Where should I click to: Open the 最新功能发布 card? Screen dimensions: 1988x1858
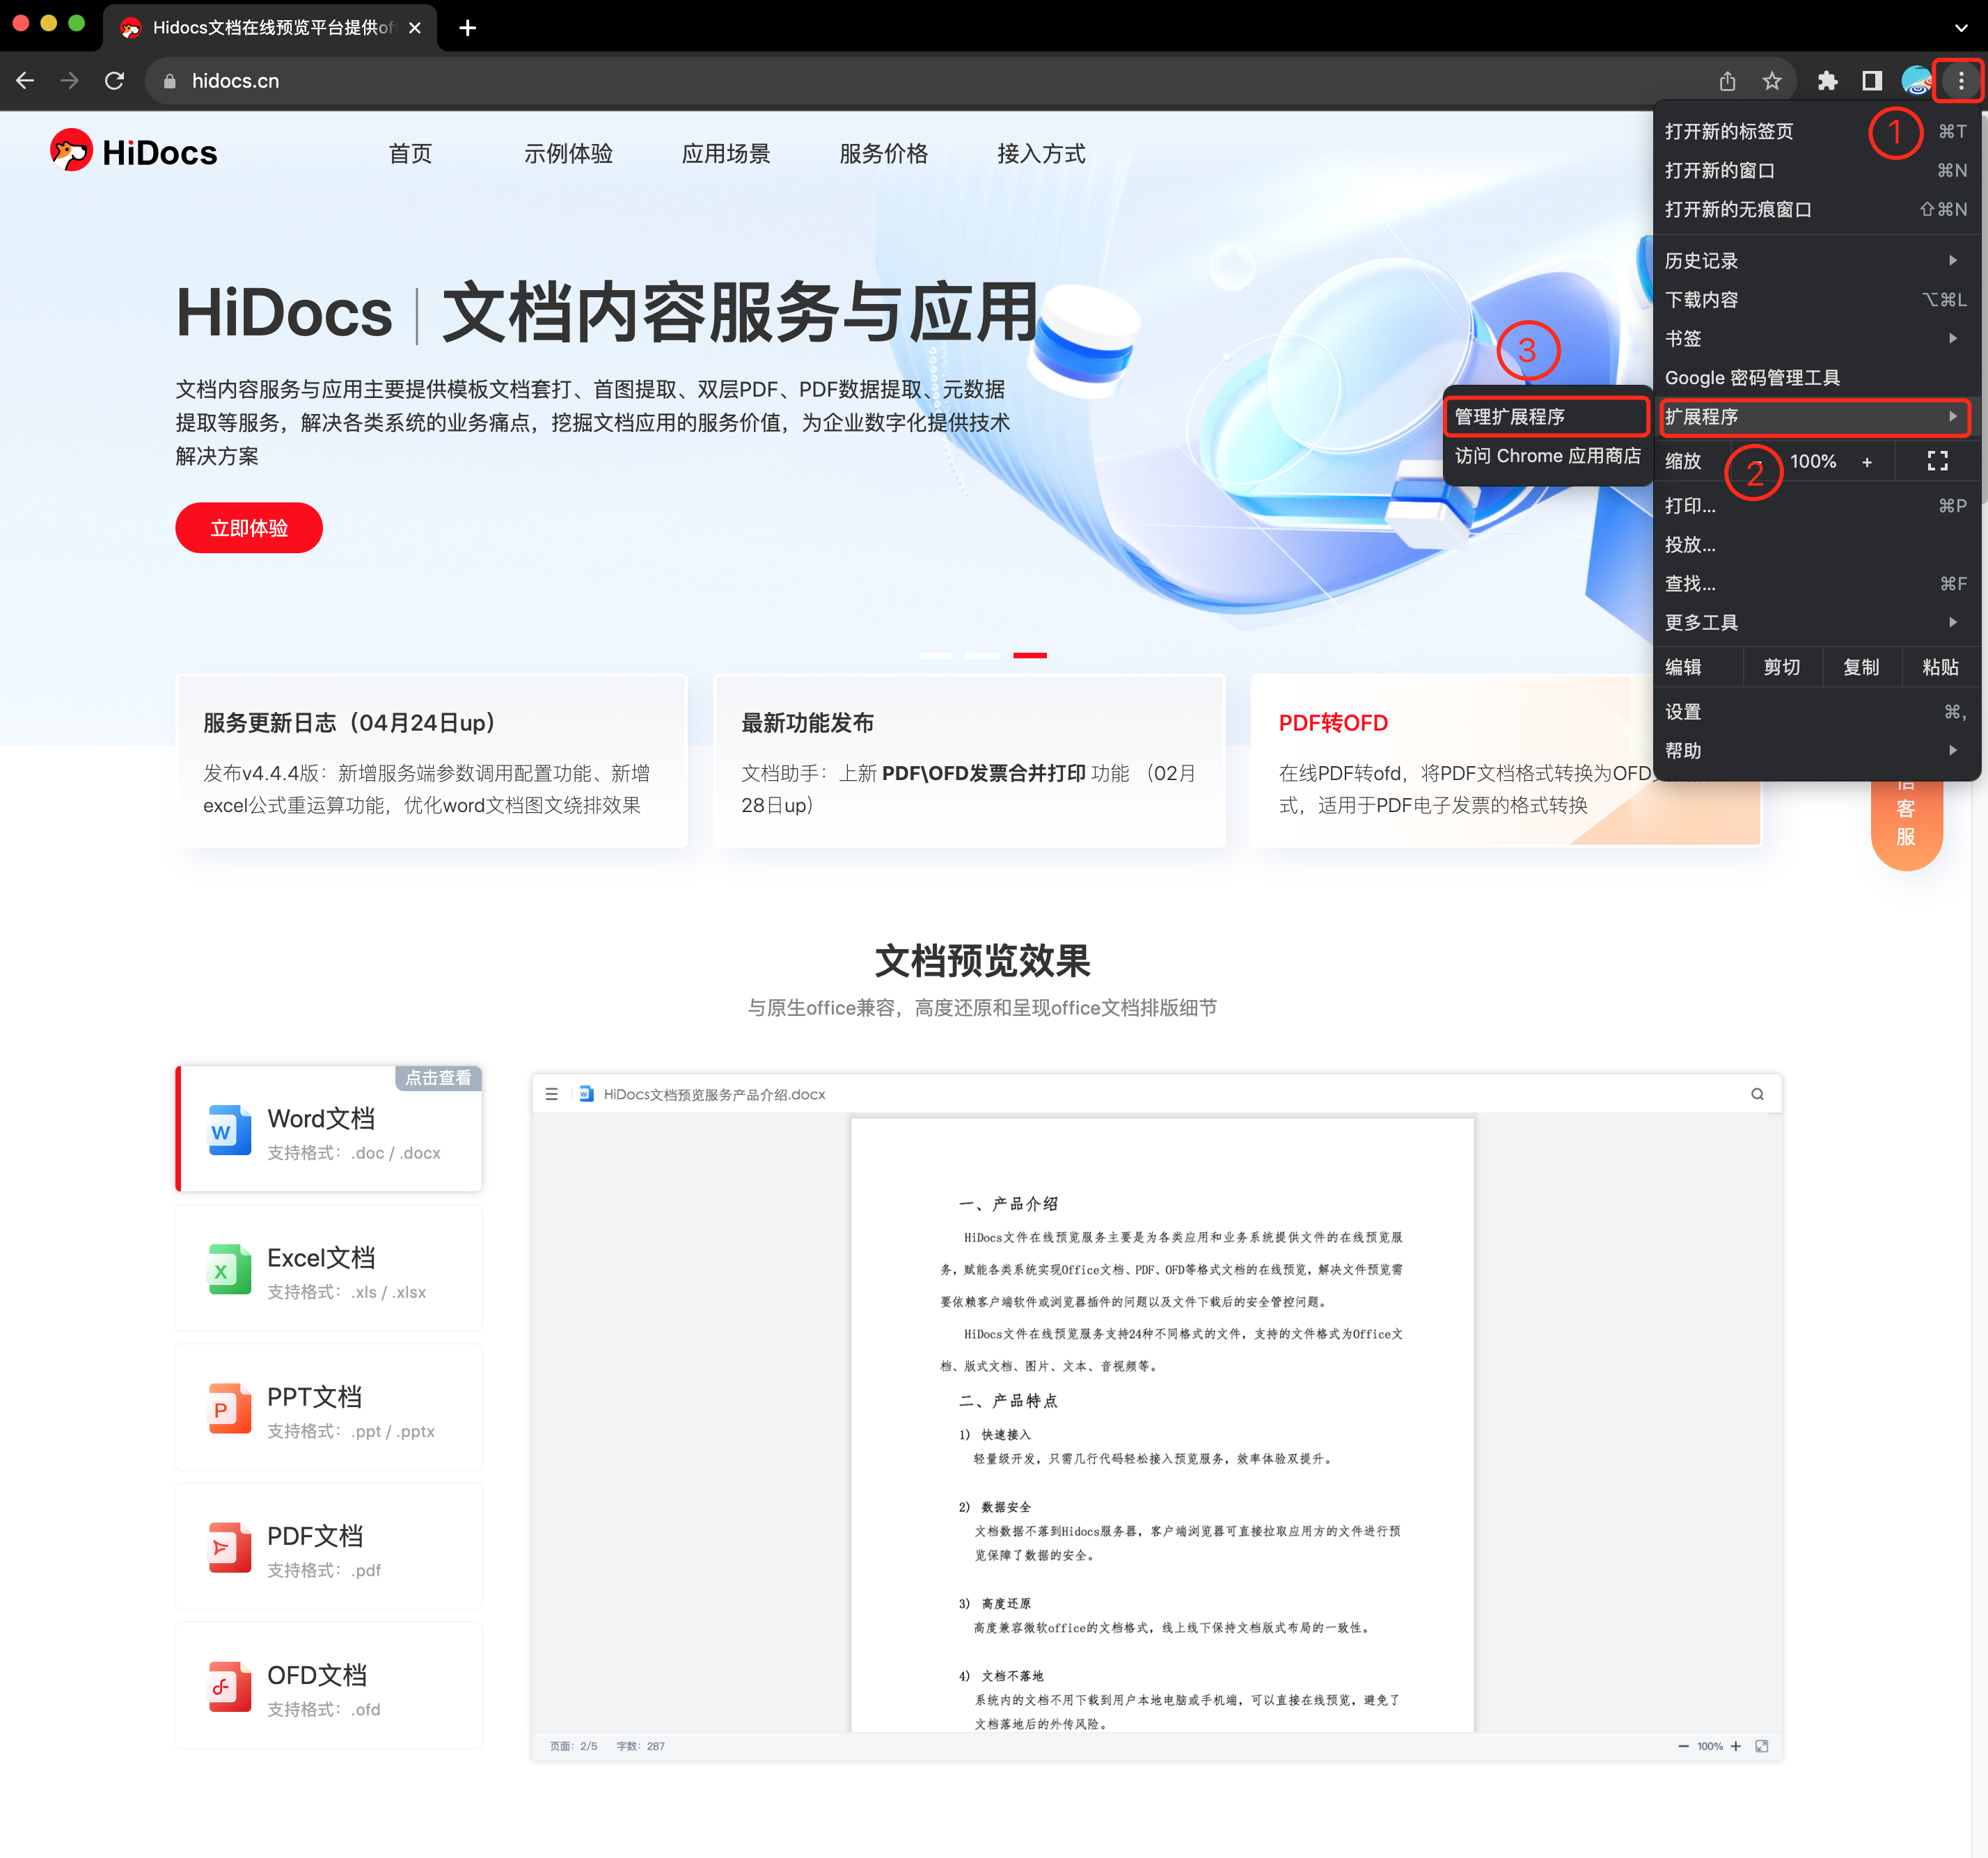(x=969, y=761)
